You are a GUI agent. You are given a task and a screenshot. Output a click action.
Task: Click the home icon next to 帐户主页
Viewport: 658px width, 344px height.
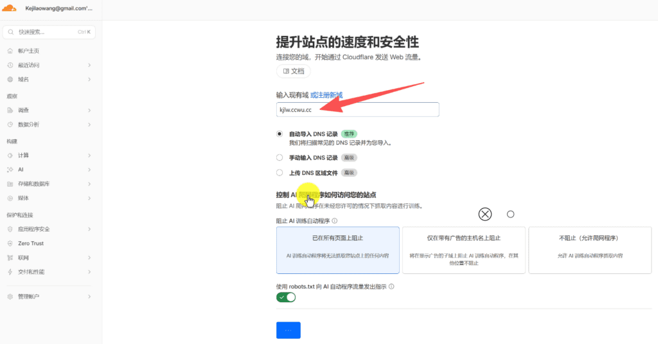coord(10,51)
